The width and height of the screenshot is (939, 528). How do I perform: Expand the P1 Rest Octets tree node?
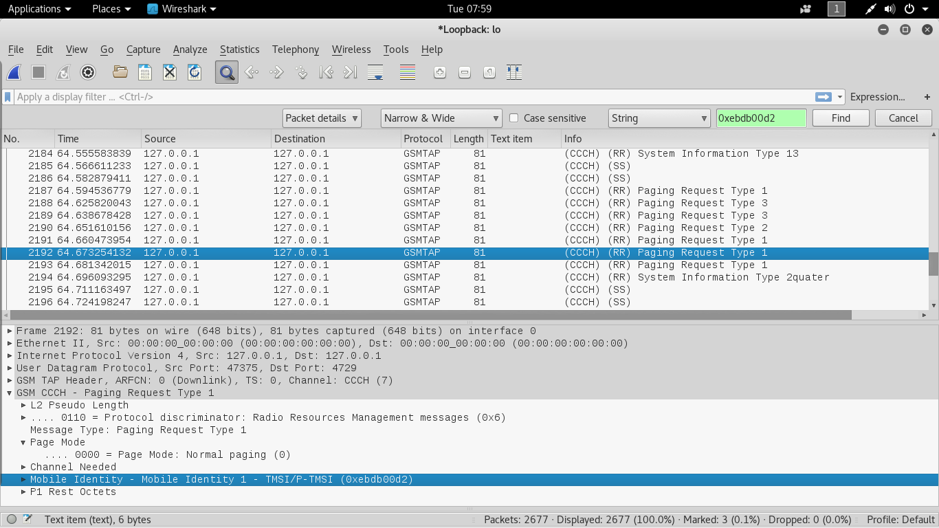(23, 492)
